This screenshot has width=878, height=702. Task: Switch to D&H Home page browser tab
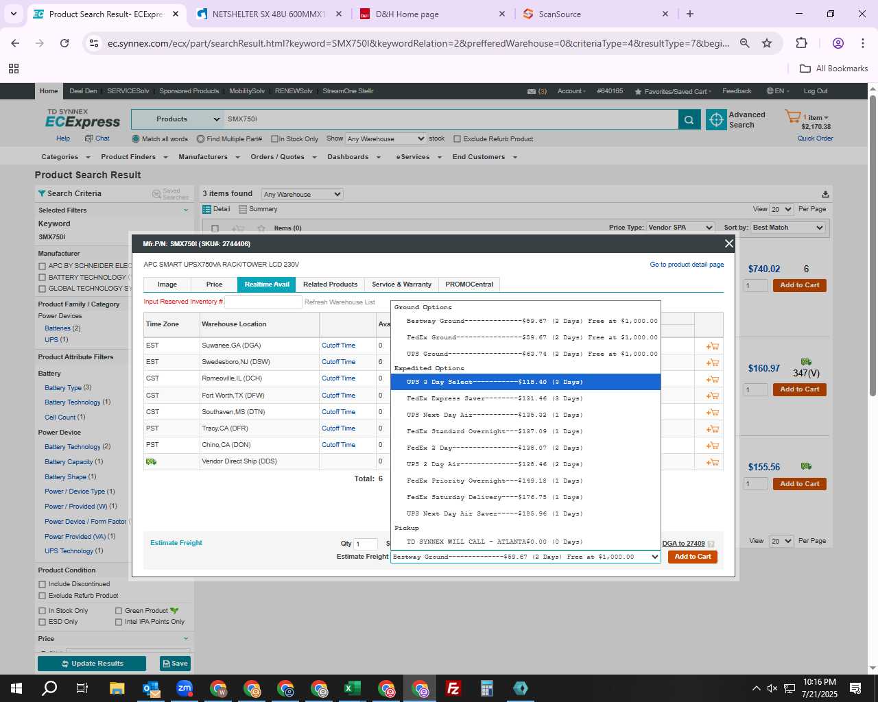[x=433, y=14]
